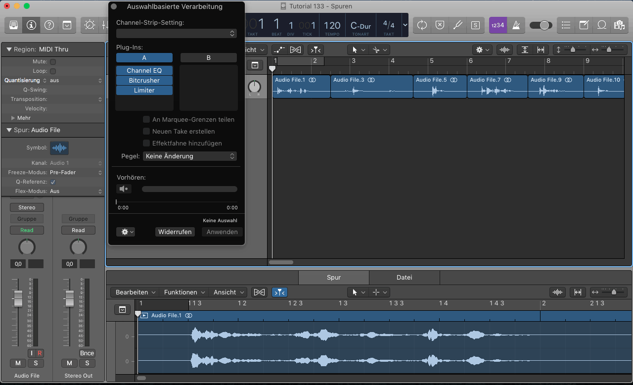Adjust the Audio File channel volume fader
Image resolution: width=633 pixels, height=385 pixels.
tap(18, 298)
